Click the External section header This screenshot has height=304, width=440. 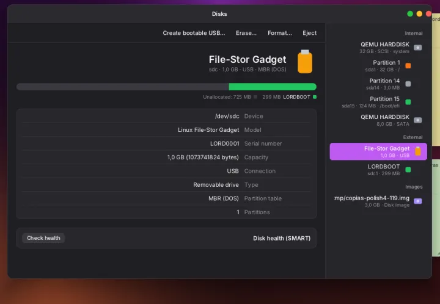[413, 137]
